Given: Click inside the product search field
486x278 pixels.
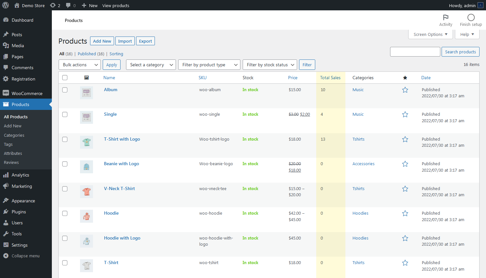Looking at the screenshot, I should (x=415, y=52).
